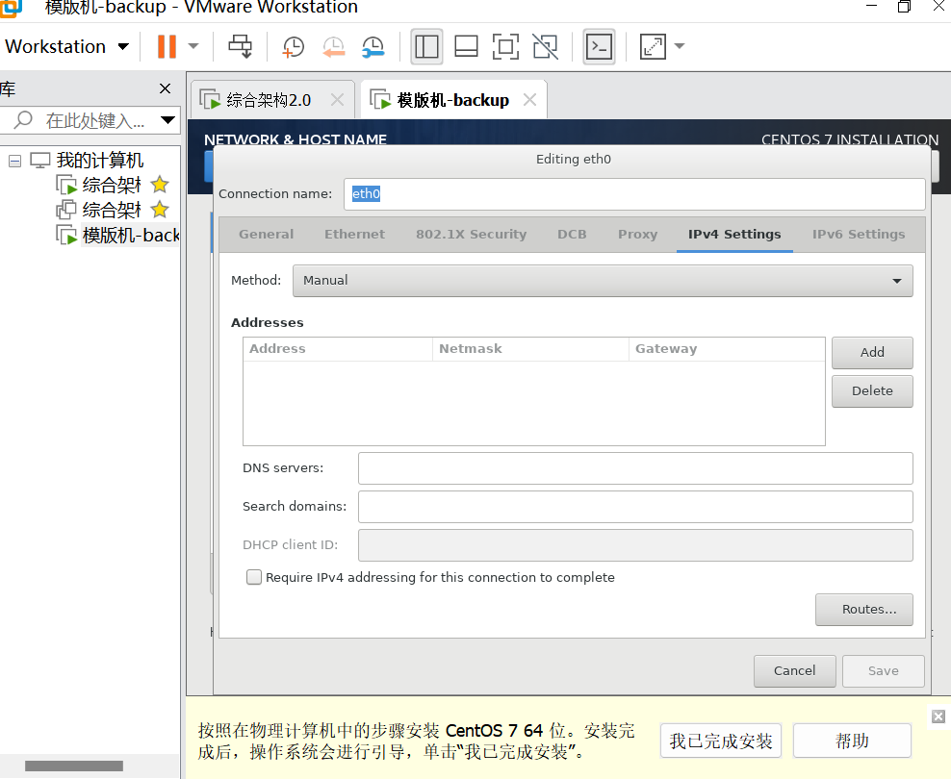The width and height of the screenshot is (951, 779).
Task: Select the IPv4 Settings tab
Action: 734,235
